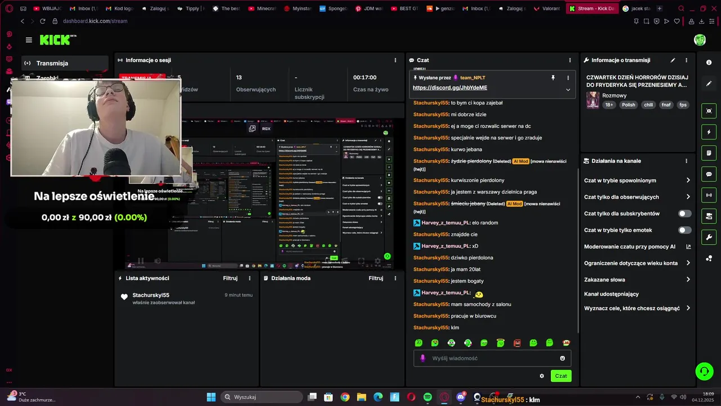721x406 pixels.
Task: Open the Czat panel three-dot menu
Action: tap(569, 60)
